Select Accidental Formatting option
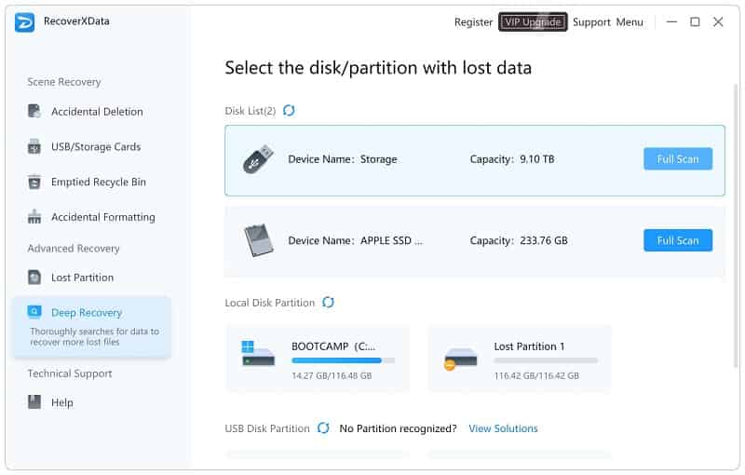 pos(103,218)
